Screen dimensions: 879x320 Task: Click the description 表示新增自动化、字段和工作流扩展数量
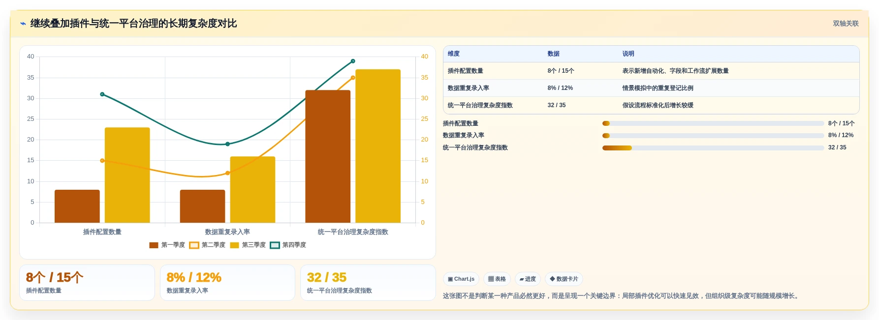point(676,71)
